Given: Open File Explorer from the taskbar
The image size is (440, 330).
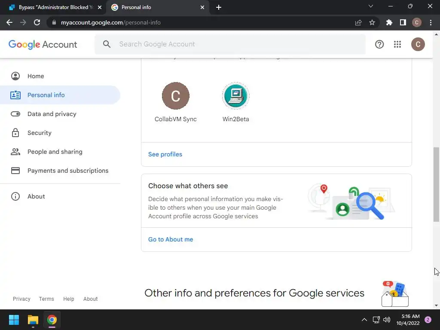Looking at the screenshot, I should (x=33, y=320).
